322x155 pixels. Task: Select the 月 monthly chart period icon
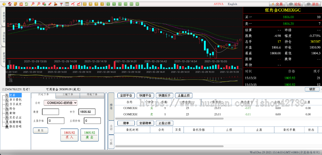[x=96, y=4]
